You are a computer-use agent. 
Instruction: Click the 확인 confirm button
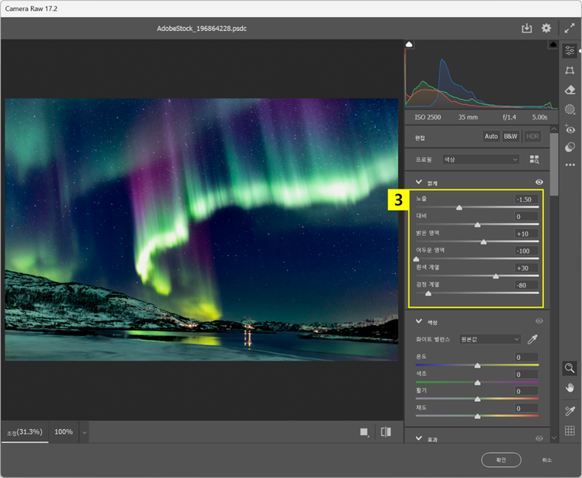(x=501, y=459)
